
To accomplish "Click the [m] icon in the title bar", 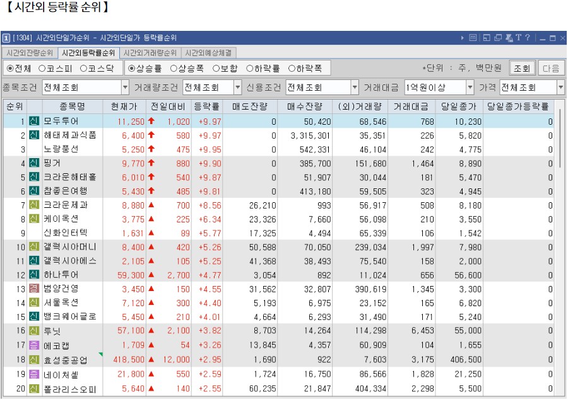I will 473,38.
